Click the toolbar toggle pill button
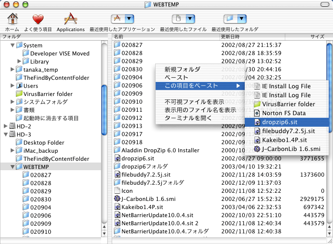The width and height of the screenshot is (333, 244). [x=324, y=4]
